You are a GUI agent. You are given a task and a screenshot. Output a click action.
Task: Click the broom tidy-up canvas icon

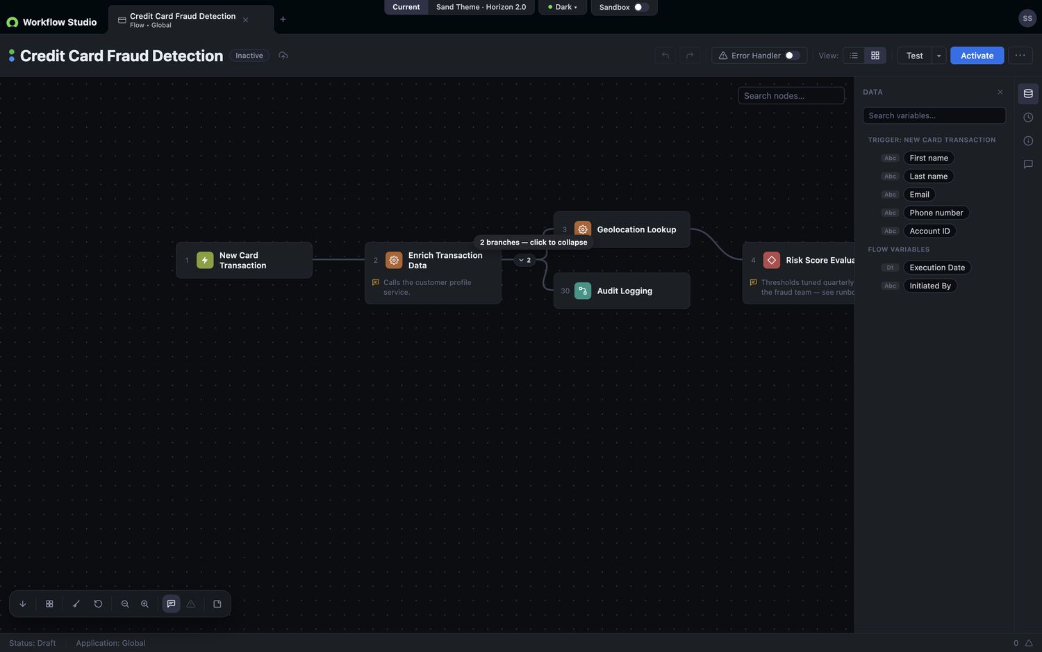(x=76, y=604)
